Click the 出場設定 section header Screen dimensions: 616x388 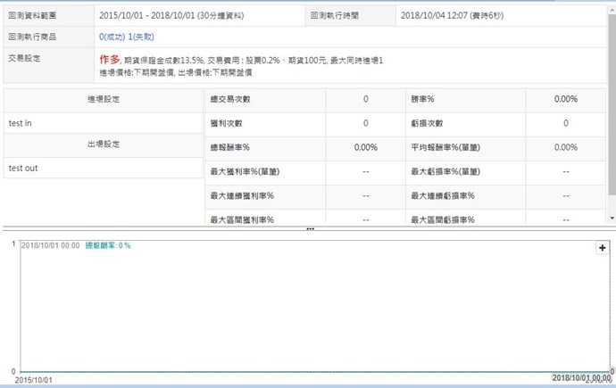click(104, 144)
